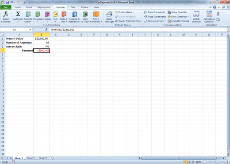Open the Logical functions book icon
Image resolution: width=230 pixels, height=164 pixels.
click(47, 14)
